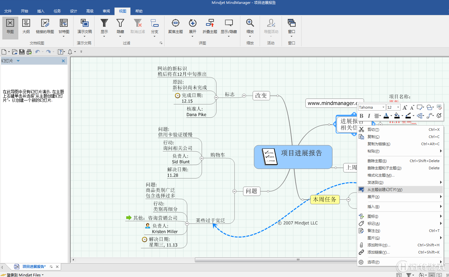Choose 格式化主题 in context menu
This screenshot has height=277, width=449.
[x=400, y=175]
